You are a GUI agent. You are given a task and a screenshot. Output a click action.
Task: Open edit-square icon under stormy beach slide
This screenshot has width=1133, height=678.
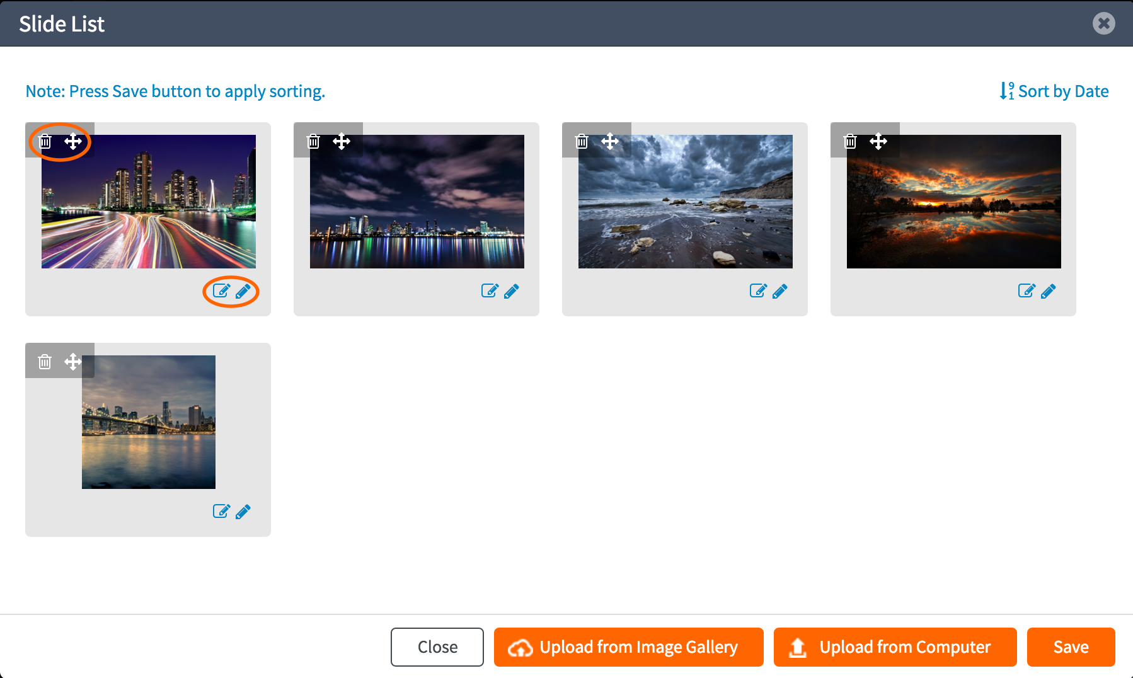758,290
